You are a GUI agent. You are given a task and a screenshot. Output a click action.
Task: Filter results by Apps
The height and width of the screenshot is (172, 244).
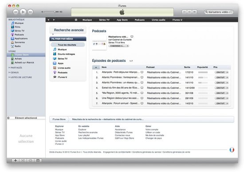tap(60, 63)
